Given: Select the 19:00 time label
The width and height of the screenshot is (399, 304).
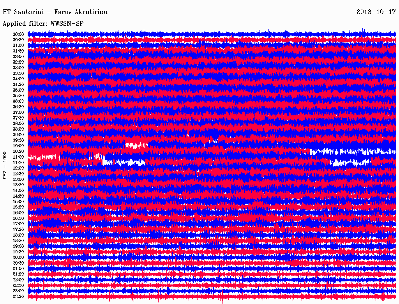Looking at the screenshot, I should 18,246.
